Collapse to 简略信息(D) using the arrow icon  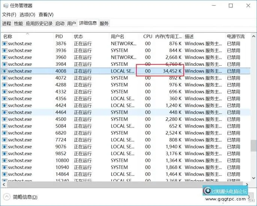coord(7,197)
